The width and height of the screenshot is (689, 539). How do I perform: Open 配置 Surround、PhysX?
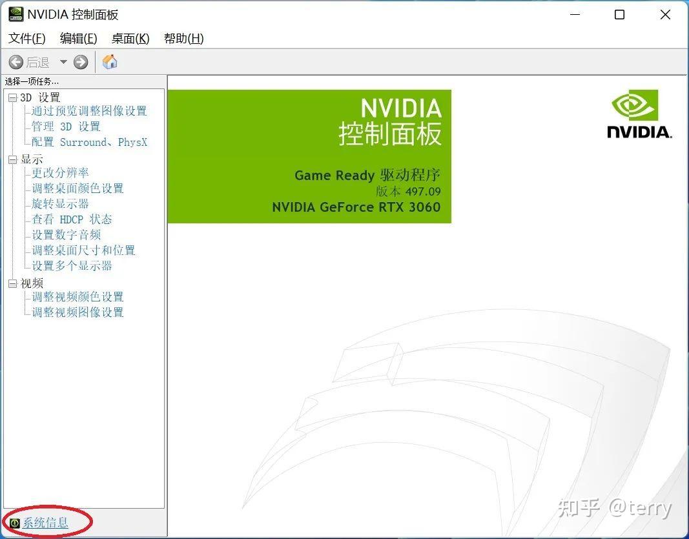tap(88, 142)
